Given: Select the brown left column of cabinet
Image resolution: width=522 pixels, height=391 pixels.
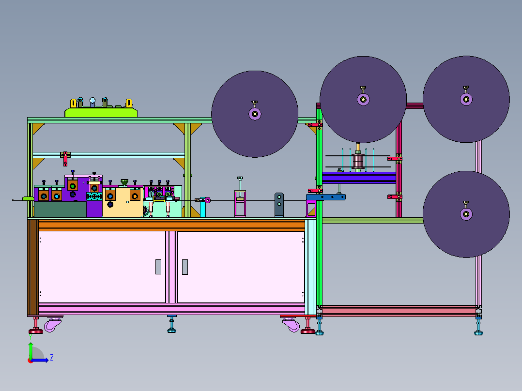Looking at the screenshot, I should point(33,267).
